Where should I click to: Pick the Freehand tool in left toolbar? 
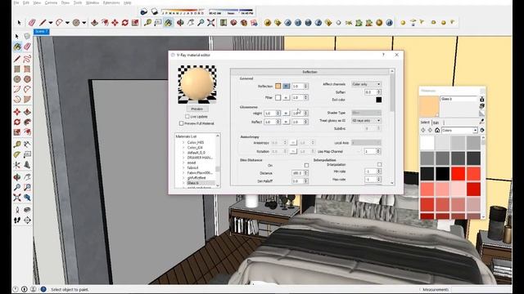tap(27, 59)
